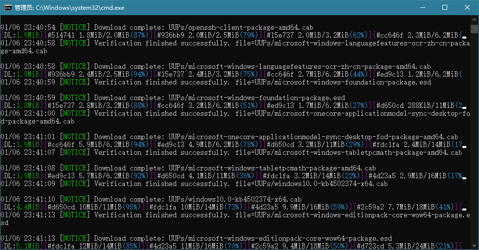The height and width of the screenshot is (250, 479).
Task: Click the NOTICE tag on the 23:41:09 line
Action: 75,184
